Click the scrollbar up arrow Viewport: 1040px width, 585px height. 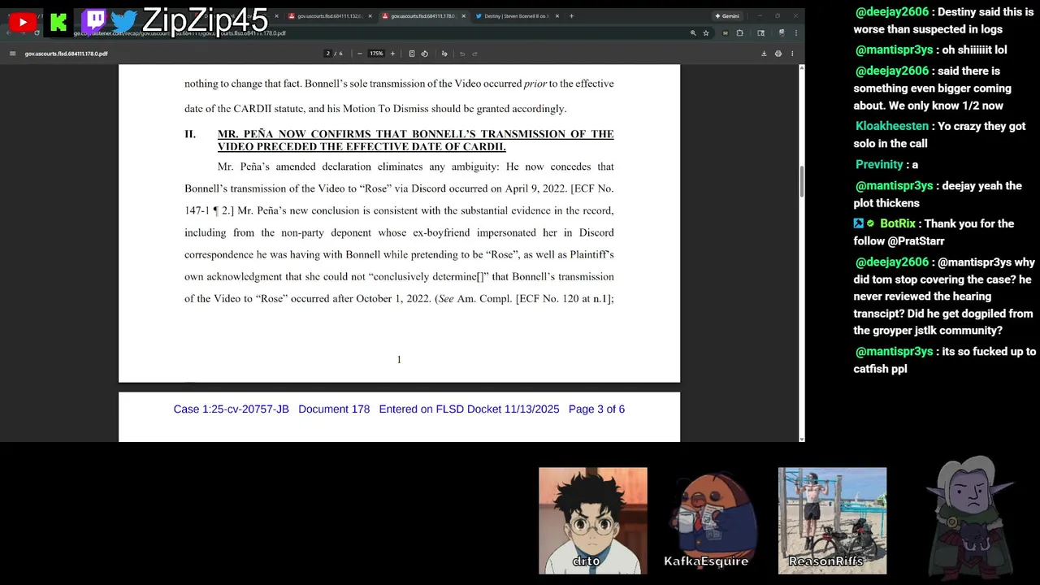[x=802, y=68]
